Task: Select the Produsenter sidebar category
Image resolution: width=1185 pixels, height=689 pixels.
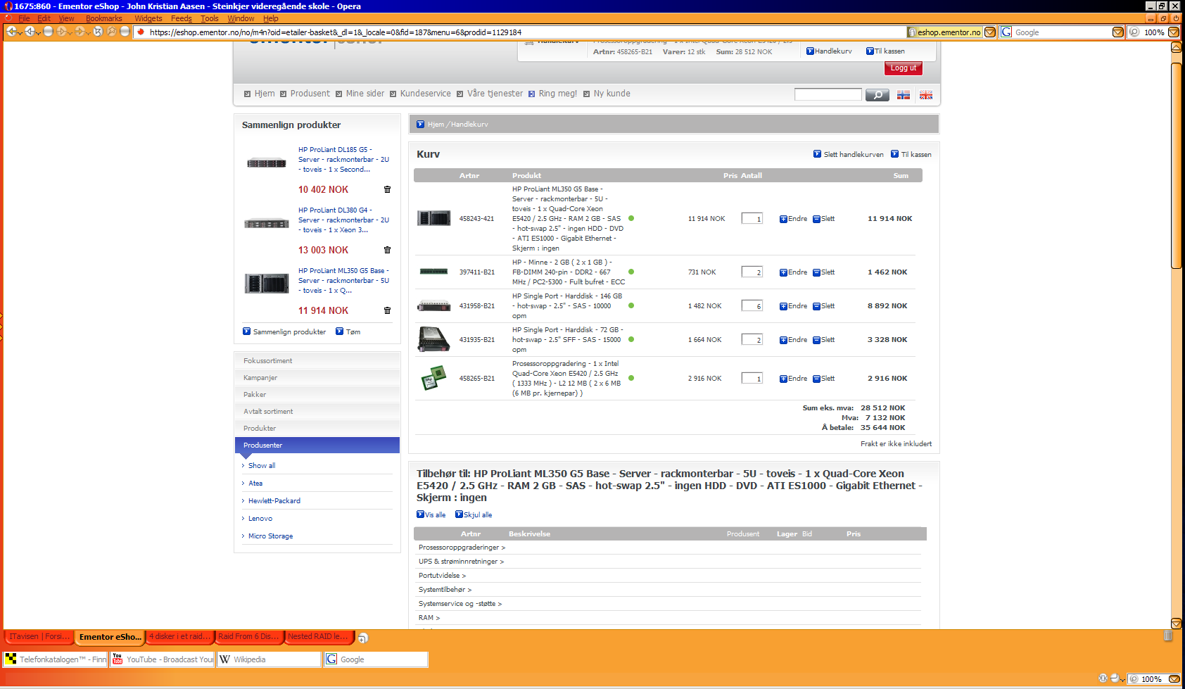Action: pos(317,445)
